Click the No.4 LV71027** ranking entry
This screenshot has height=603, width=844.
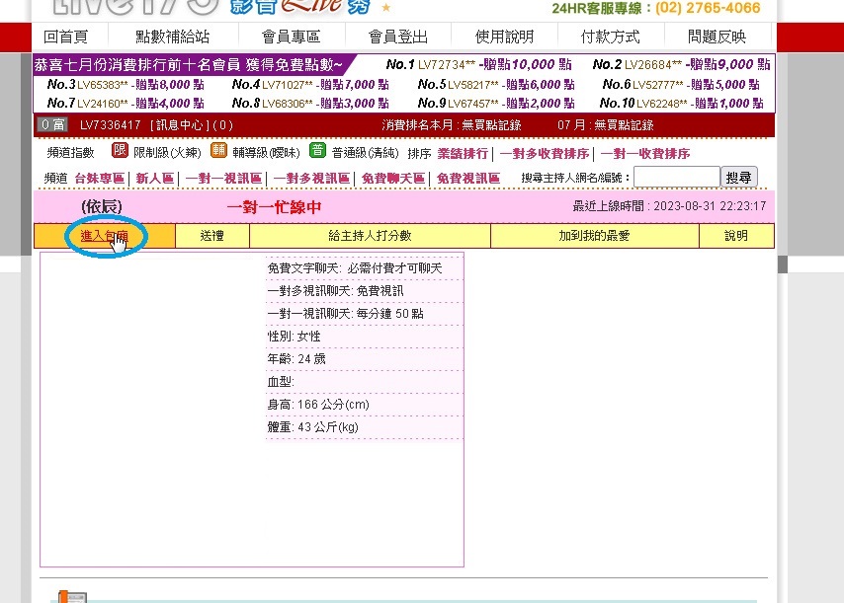pyautogui.click(x=310, y=85)
